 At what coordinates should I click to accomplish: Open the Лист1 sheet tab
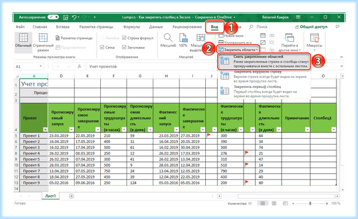click(x=51, y=196)
